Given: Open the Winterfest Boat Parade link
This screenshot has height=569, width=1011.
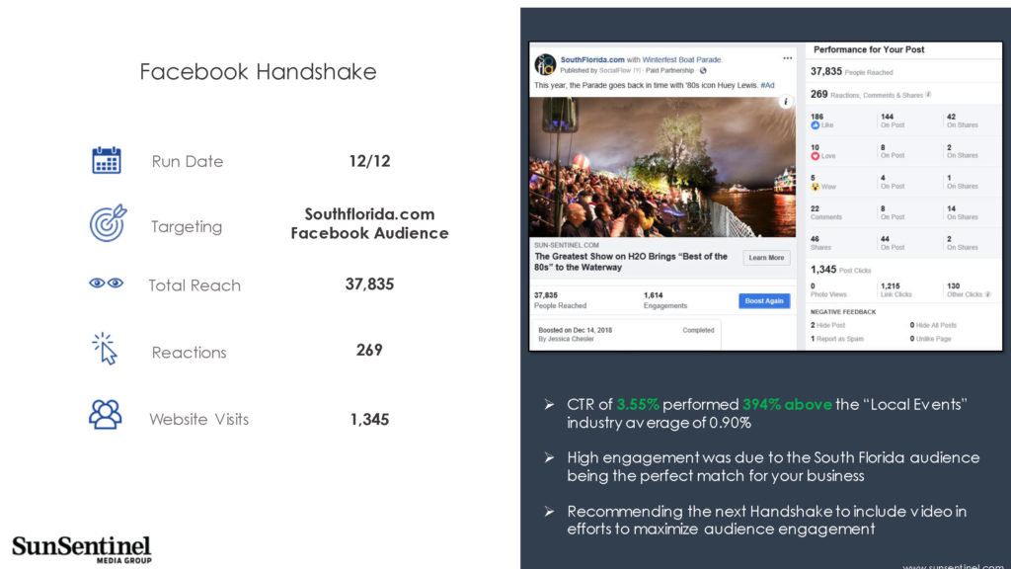Looking at the screenshot, I should point(681,59).
